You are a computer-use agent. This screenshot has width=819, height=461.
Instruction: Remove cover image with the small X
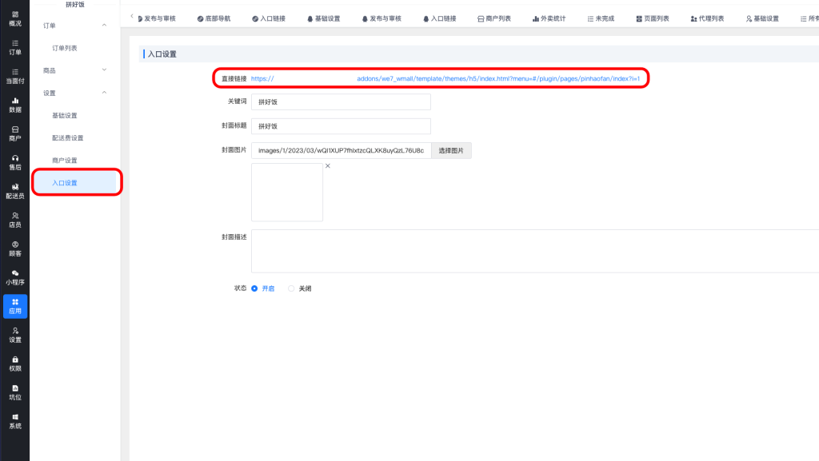pyautogui.click(x=327, y=166)
